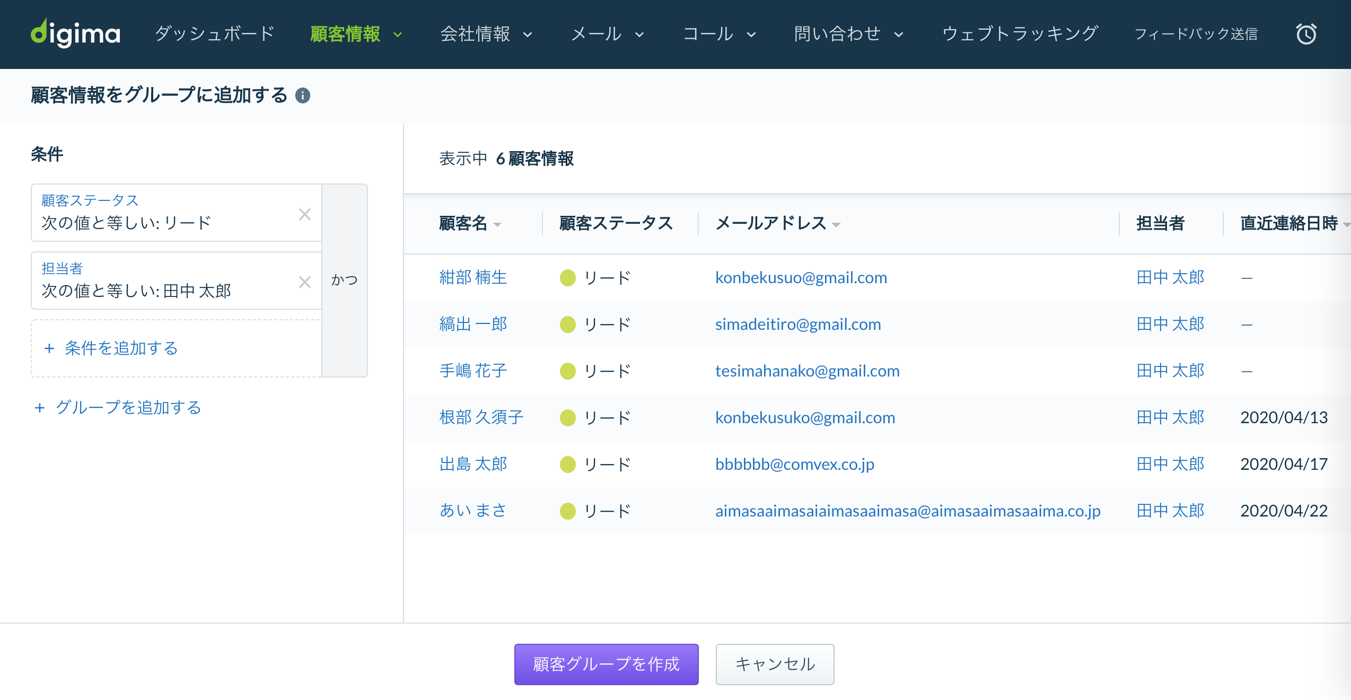Click 田中 太郎 in 根部 久須子 row
Viewport: 1351px width, 700px height.
[1170, 417]
